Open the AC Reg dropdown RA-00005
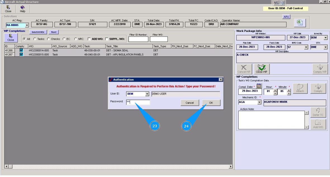Screen dimensions: 330x177 point(27,25)
